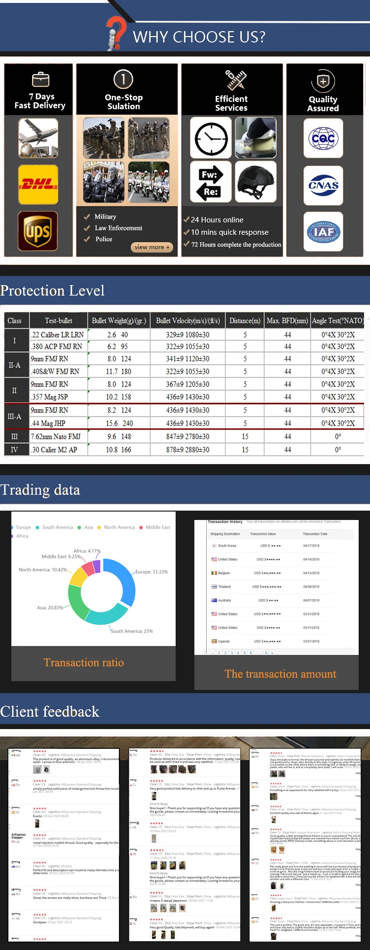Screen dimensions: 370x950
Task: Toggle the Africa legend entry
Action: pos(19,536)
